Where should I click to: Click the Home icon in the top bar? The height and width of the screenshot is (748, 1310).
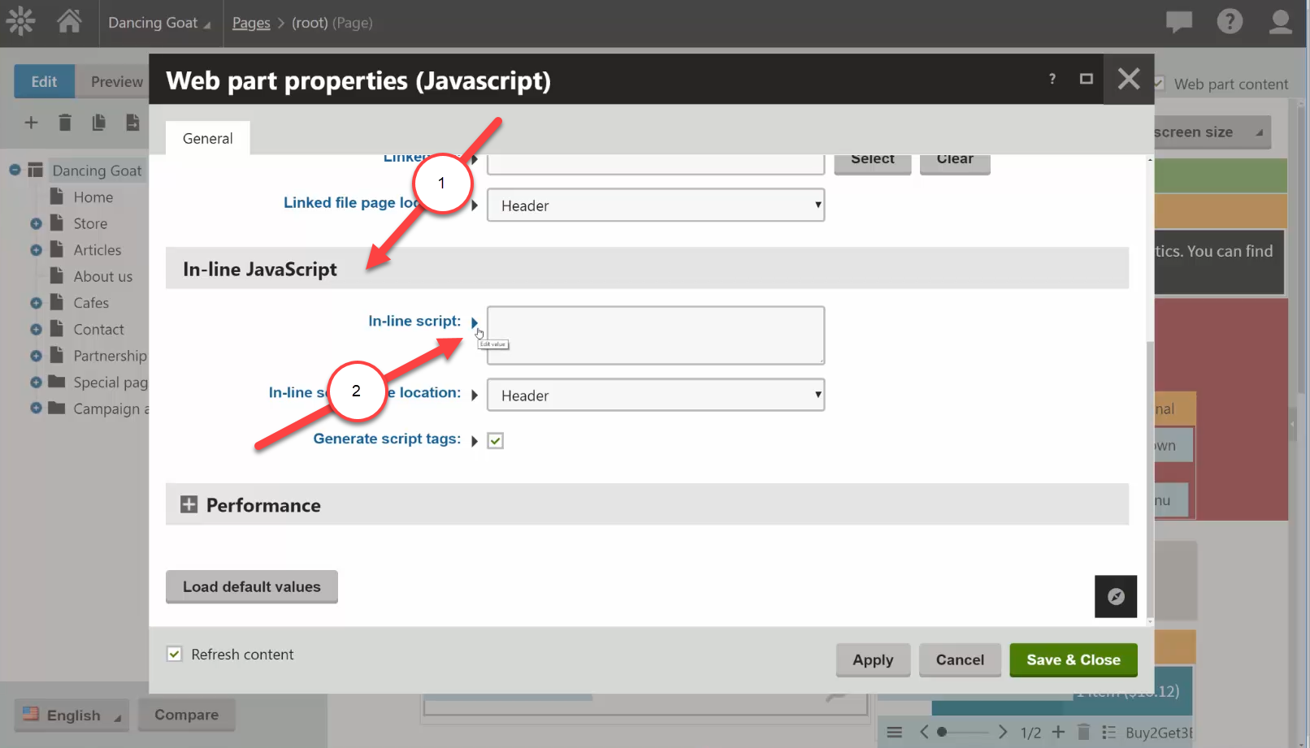pos(69,22)
